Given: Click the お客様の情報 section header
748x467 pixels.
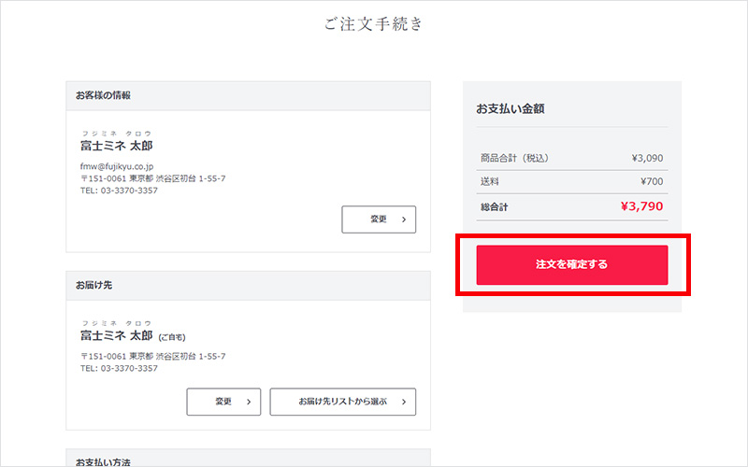Looking at the screenshot, I should [104, 95].
